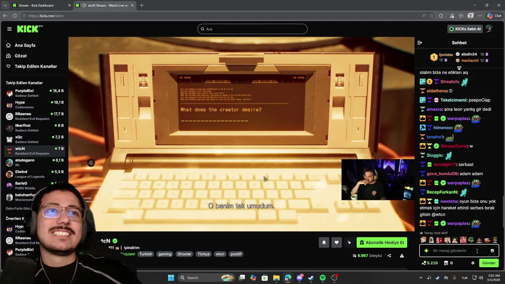Screen dimensions: 505x284
Task: Switch to Stream - Kick Dashboard tab
Action: pyautogui.click(x=41, y=5)
